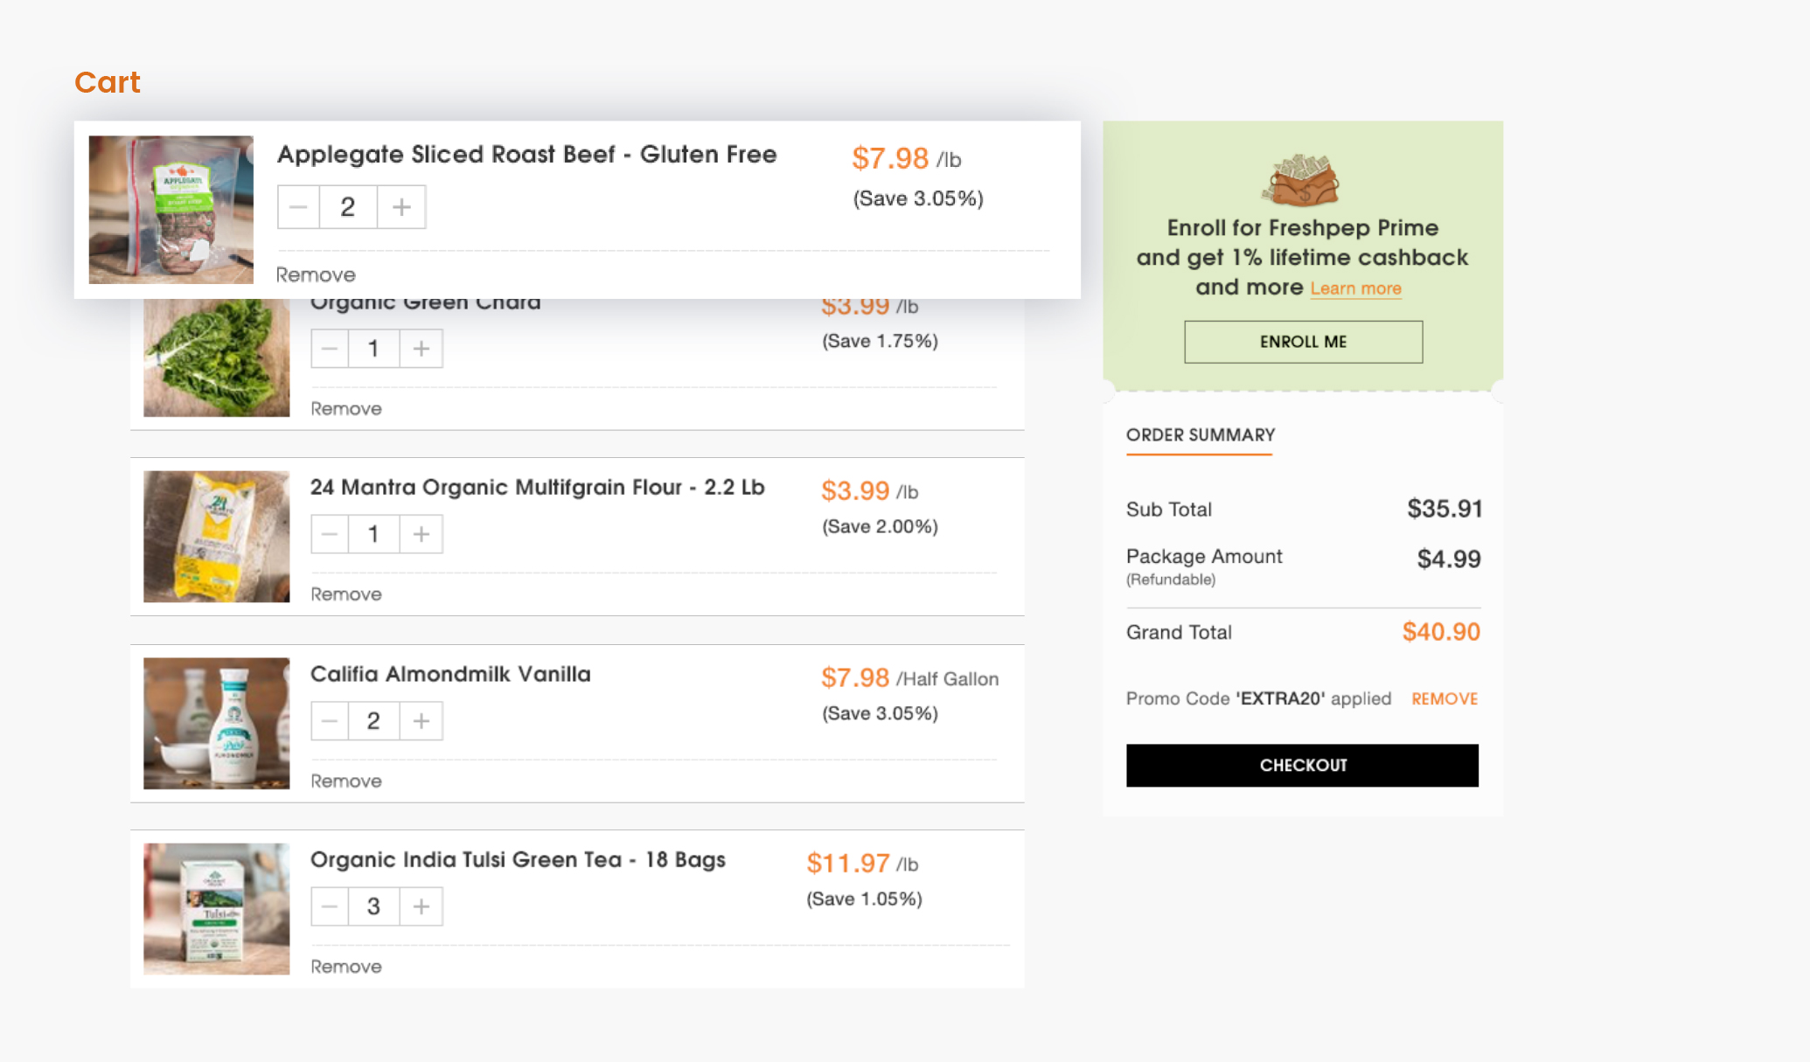Click the CHECKOUT button
1810x1062 pixels.
[x=1303, y=766]
